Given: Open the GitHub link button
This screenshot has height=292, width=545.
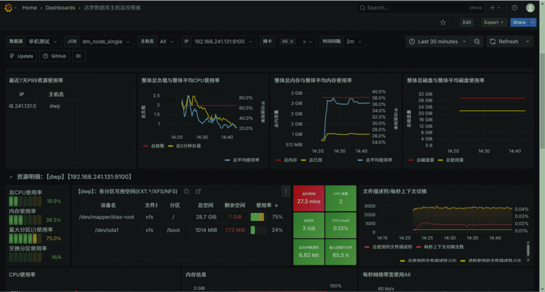Looking at the screenshot, I should (x=54, y=56).
